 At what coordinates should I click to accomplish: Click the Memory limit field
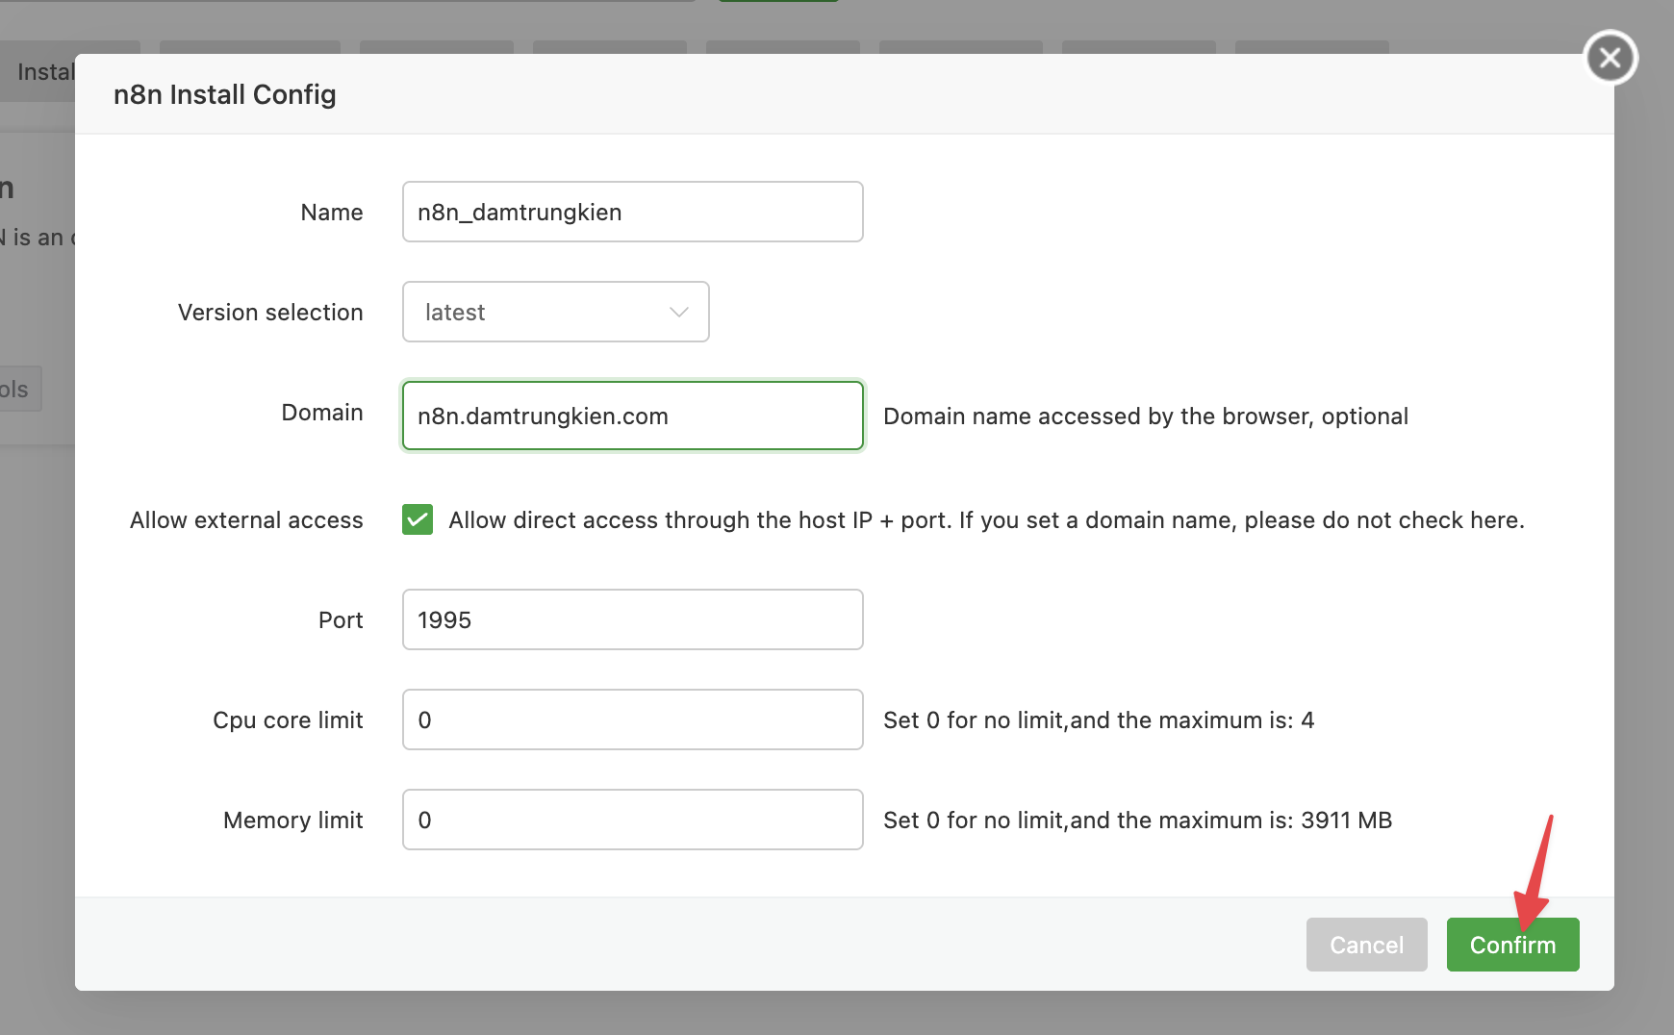pyautogui.click(x=633, y=820)
